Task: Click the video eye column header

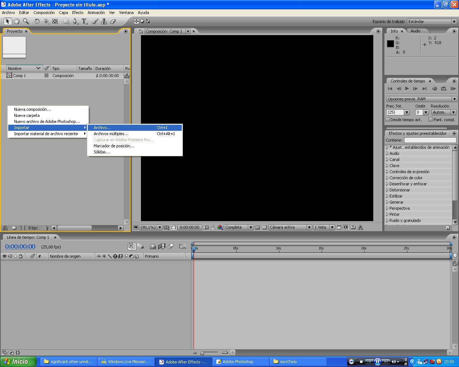Action: click(x=4, y=256)
